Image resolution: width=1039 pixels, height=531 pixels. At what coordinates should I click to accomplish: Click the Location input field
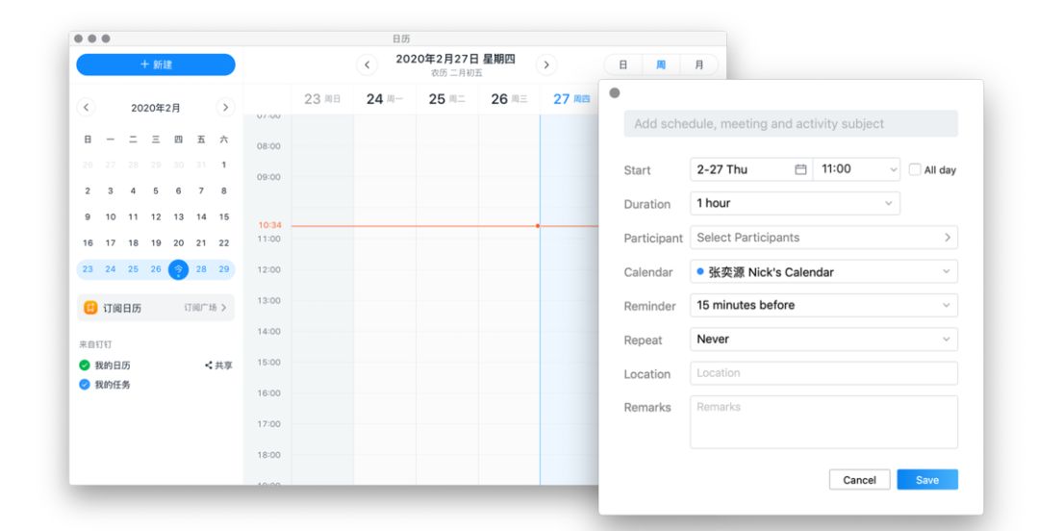click(824, 373)
